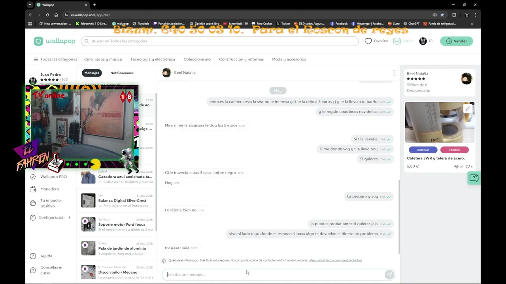Open Coleccionismo category
The width and height of the screenshot is (506, 284).
point(197,59)
